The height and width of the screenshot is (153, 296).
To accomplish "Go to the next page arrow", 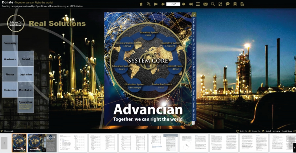I will [x=184, y=4].
